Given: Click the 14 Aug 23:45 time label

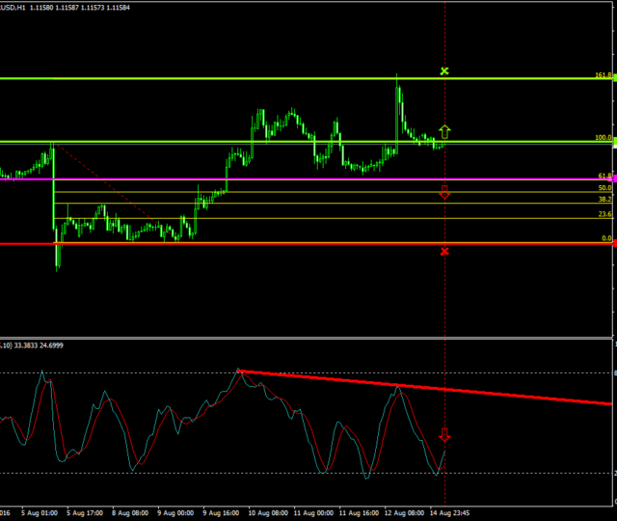Looking at the screenshot, I should point(448,514).
